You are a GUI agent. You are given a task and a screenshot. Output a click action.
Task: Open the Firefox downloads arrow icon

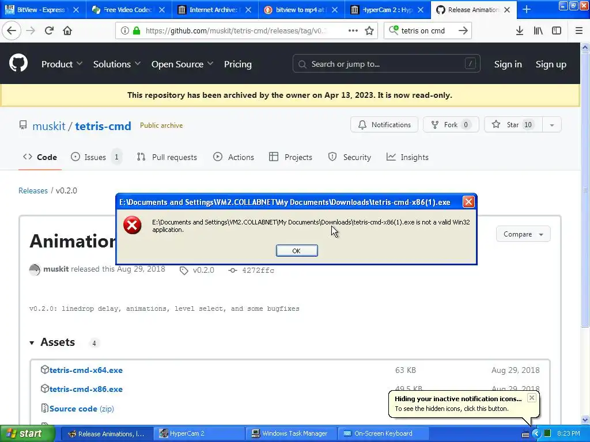tap(520, 31)
